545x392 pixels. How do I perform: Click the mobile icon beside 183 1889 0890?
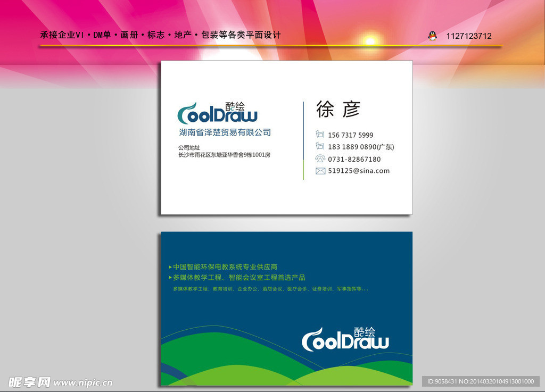320,146
